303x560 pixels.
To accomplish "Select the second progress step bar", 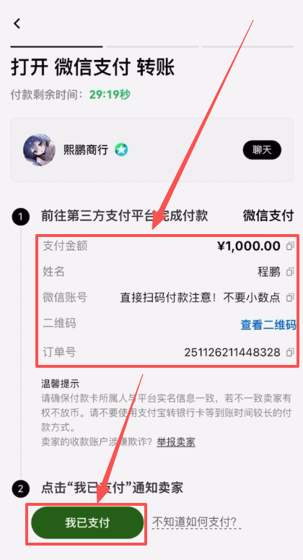I will point(152,46).
